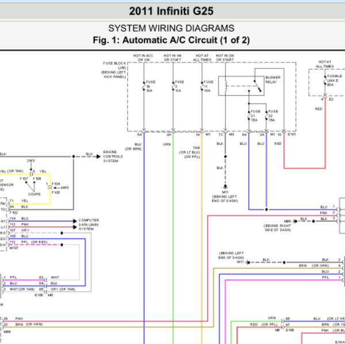Click the "BLOWER RELAY" label
This screenshot has width=345, height=344.
coord(273,80)
